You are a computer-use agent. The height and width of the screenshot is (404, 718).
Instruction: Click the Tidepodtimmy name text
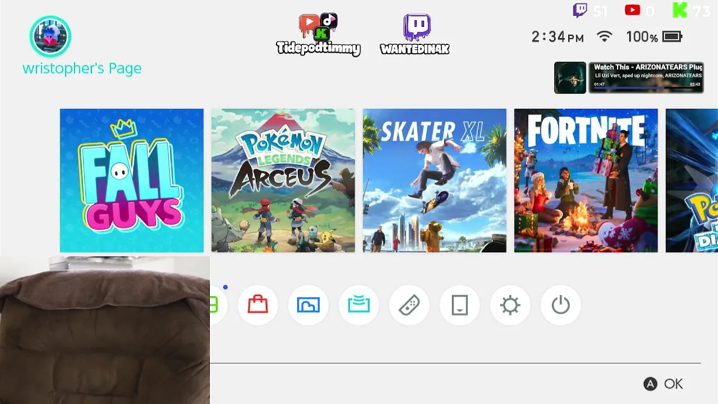[x=318, y=49]
